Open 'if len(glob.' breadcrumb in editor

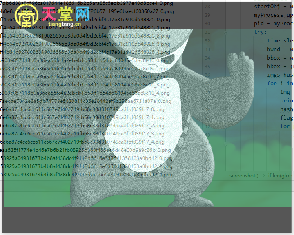point(280,176)
